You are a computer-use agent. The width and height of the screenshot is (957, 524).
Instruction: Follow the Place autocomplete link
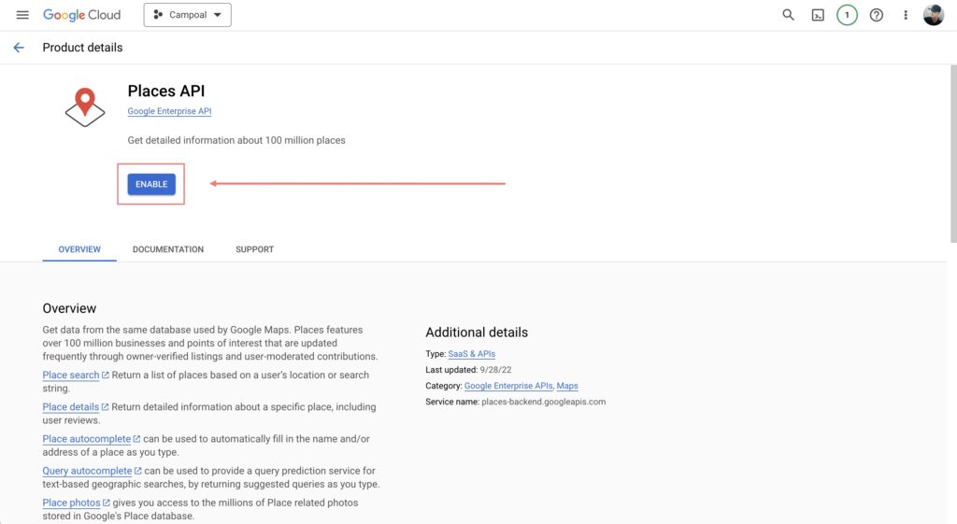86,439
